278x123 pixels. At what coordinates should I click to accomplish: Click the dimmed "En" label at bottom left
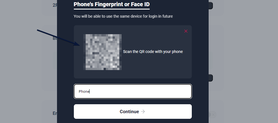(55, 113)
